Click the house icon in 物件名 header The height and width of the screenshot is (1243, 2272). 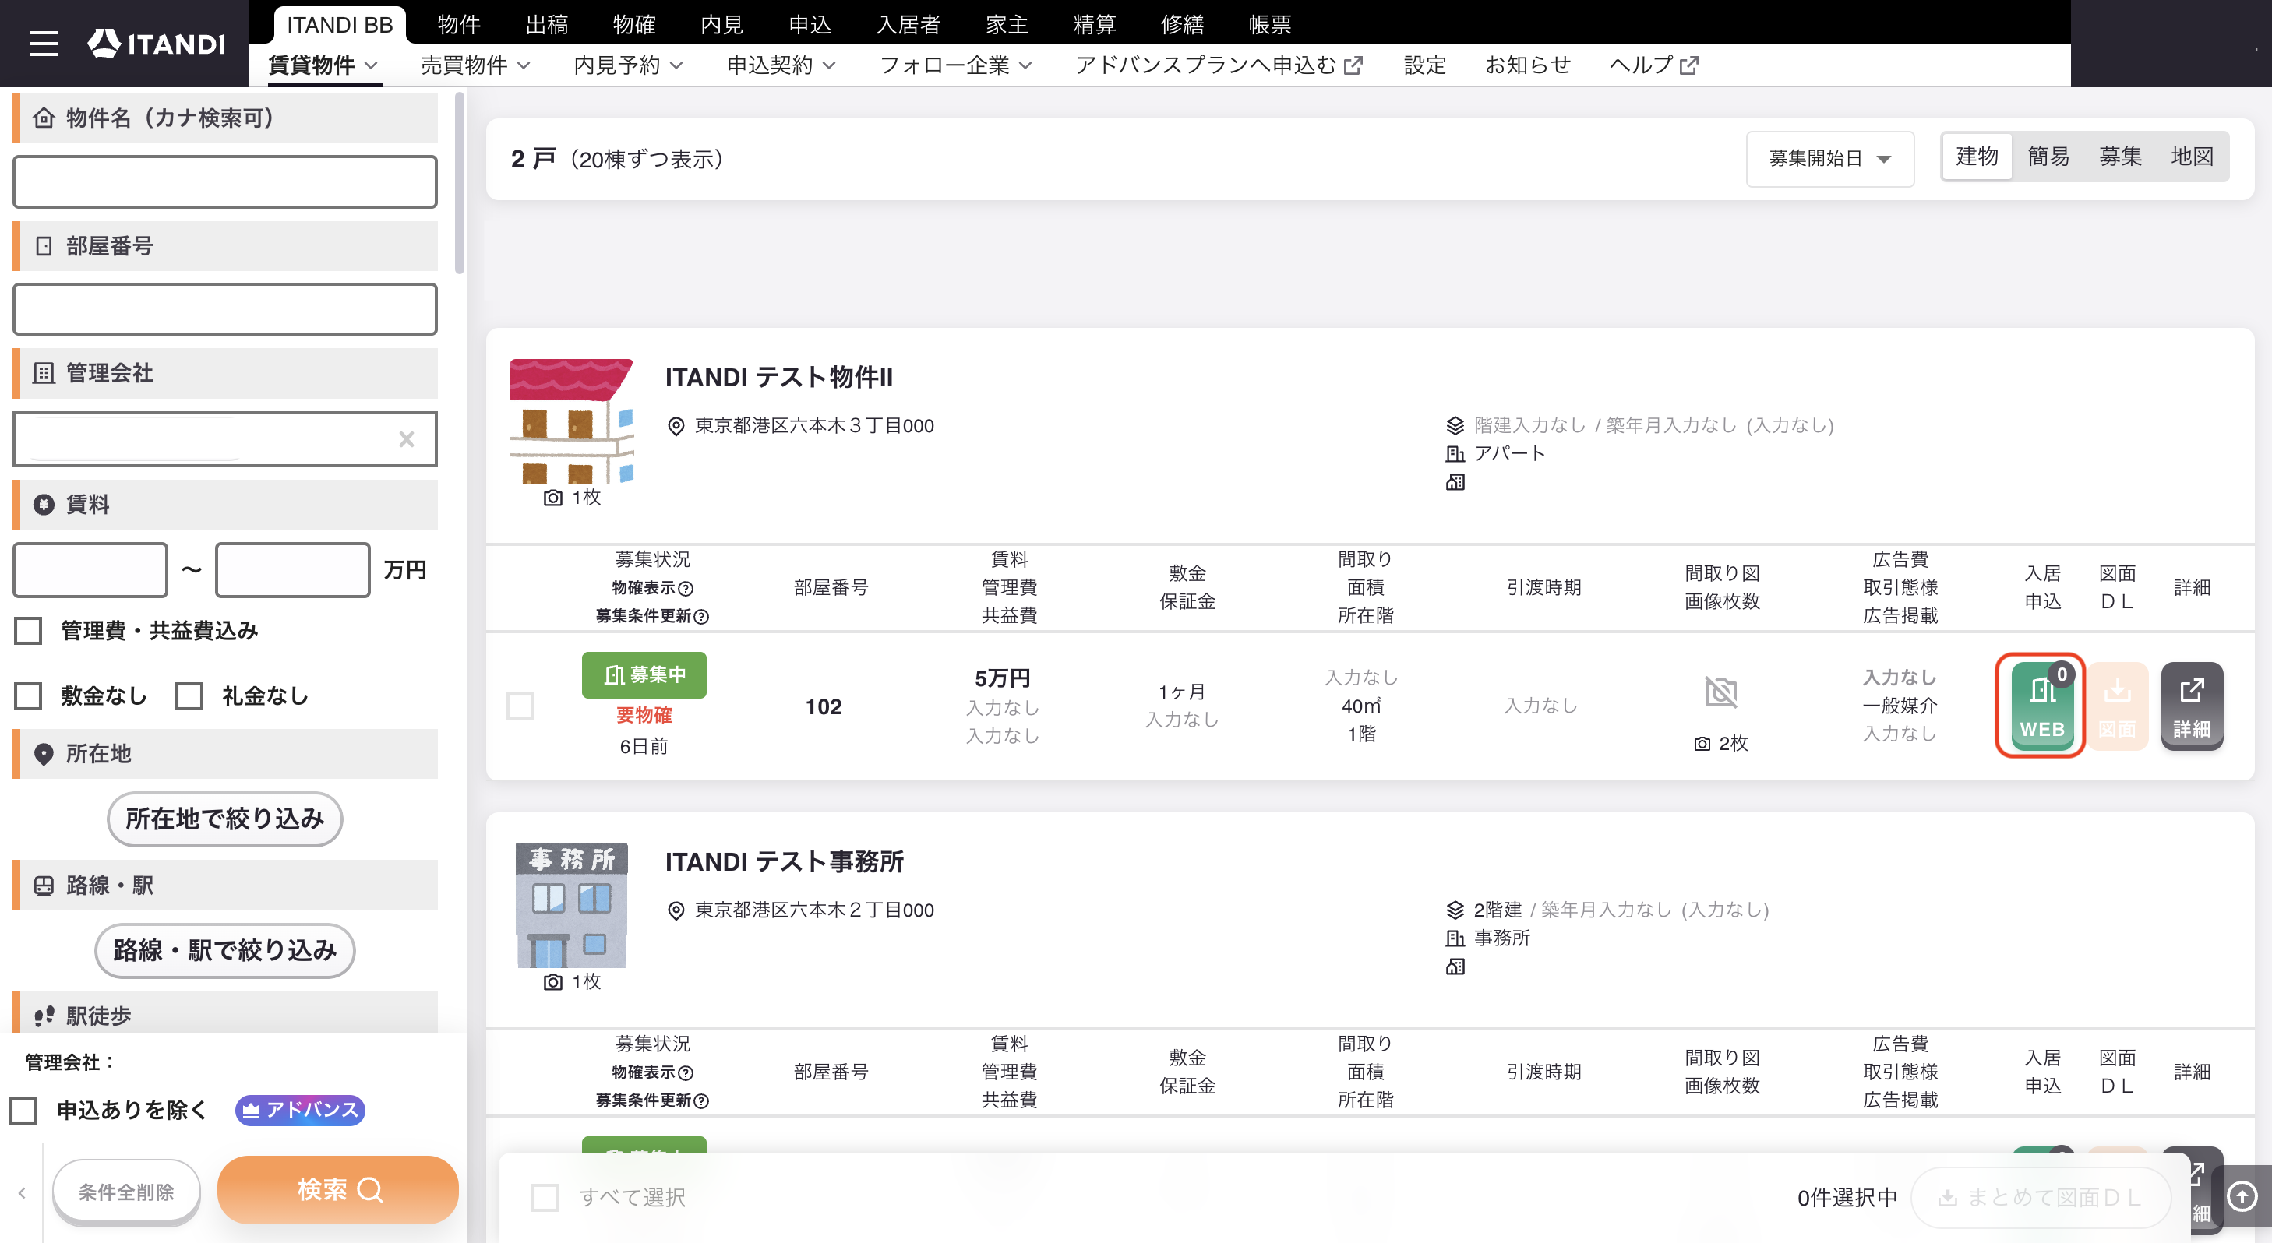(44, 118)
